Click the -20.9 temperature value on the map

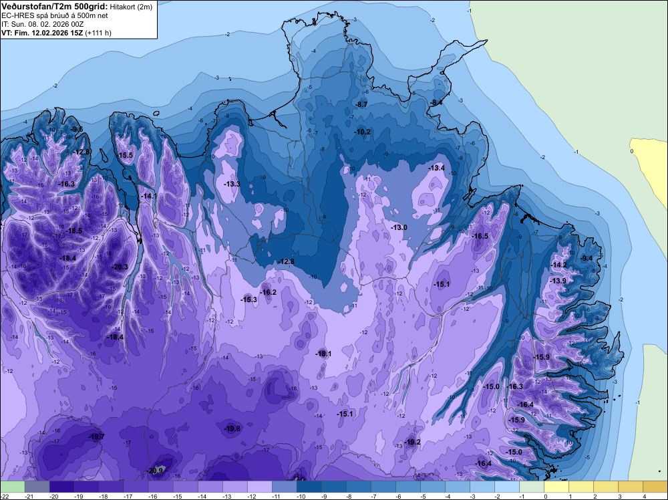pos(156,471)
